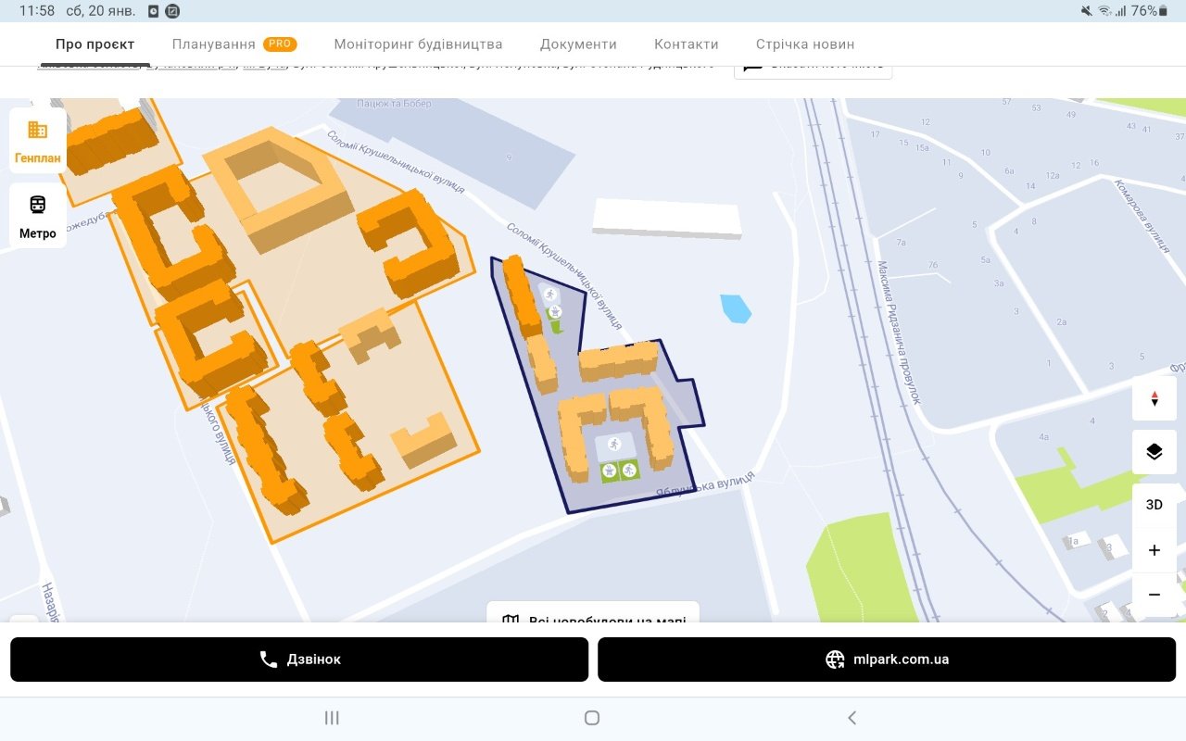The width and height of the screenshot is (1186, 741).
Task: Open Моніторинг будівництва tab
Action: (x=418, y=44)
